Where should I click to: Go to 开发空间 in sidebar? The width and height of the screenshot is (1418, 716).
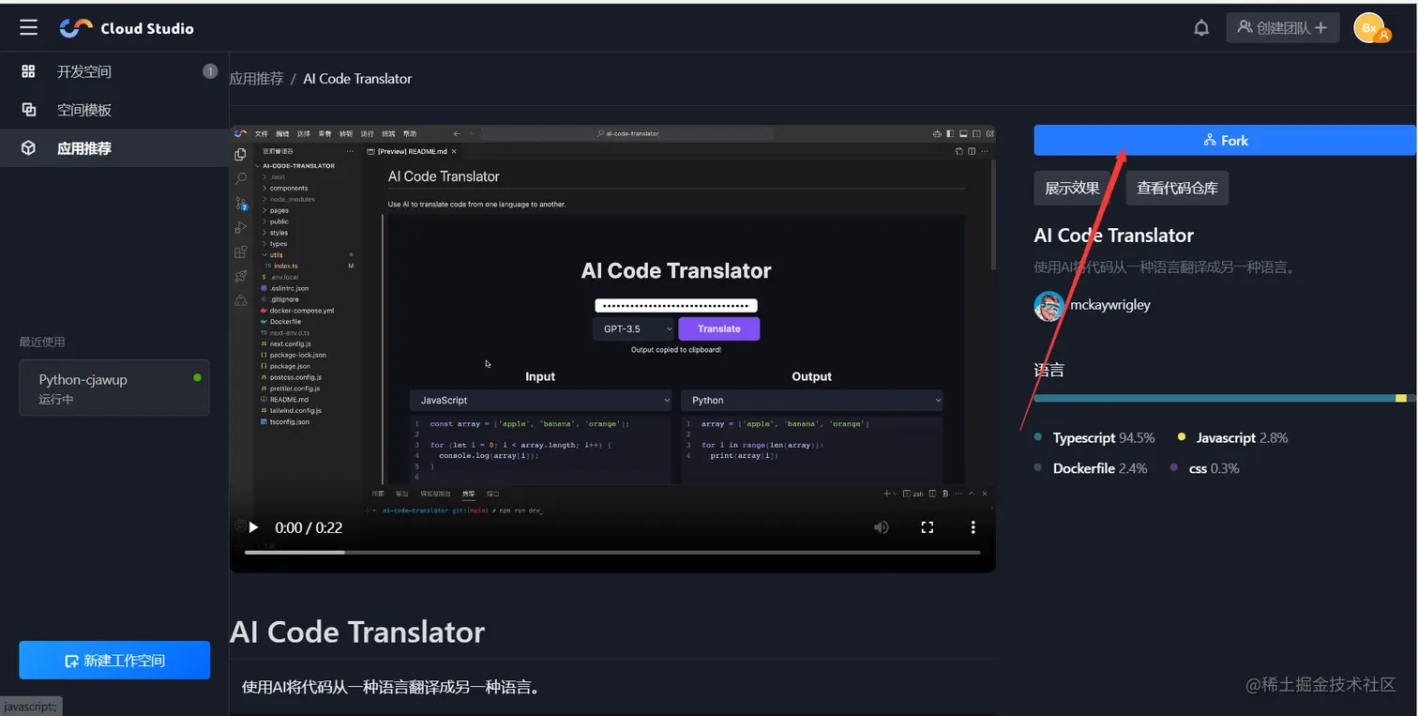[84, 71]
